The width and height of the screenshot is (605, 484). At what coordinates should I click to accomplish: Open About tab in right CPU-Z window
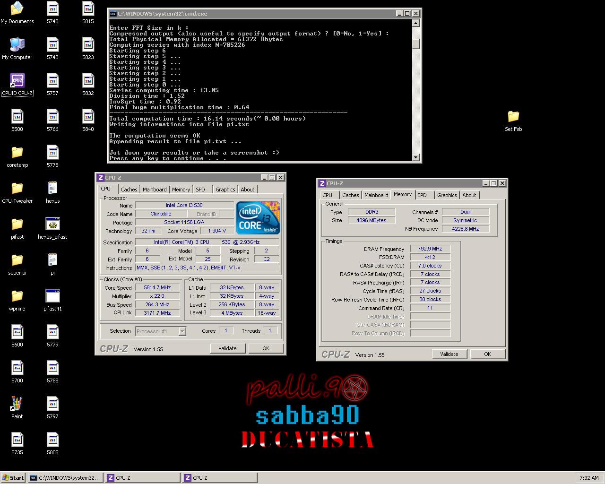coord(469,195)
